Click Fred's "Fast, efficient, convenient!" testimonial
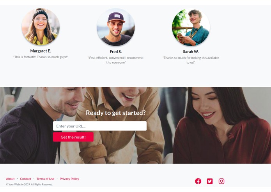The height and width of the screenshot is (192, 271). (116, 60)
